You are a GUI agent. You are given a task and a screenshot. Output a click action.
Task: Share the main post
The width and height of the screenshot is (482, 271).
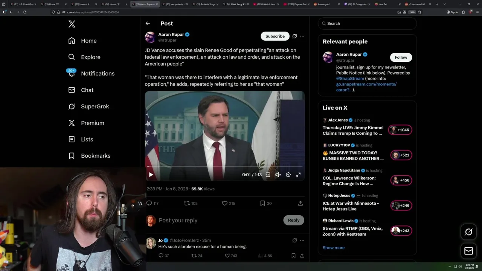[300, 203]
